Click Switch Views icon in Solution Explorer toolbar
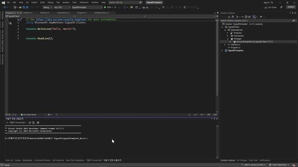Image resolution: width=298 pixels, height=167 pixels. click(233, 17)
